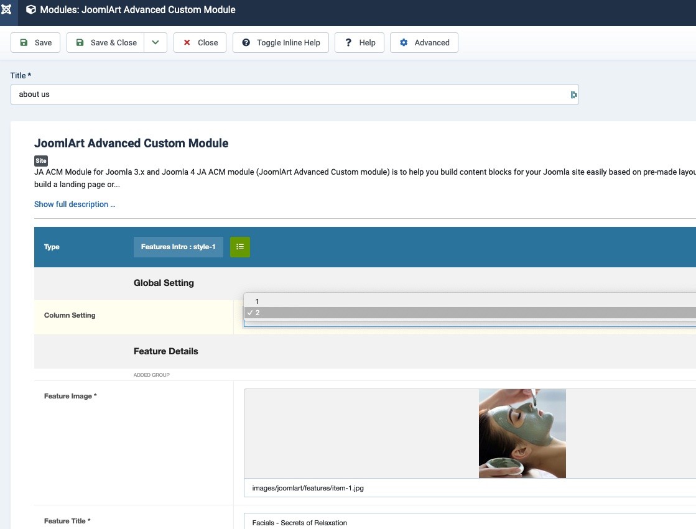The height and width of the screenshot is (529, 696).
Task: Open the Help button
Action: pos(359,43)
